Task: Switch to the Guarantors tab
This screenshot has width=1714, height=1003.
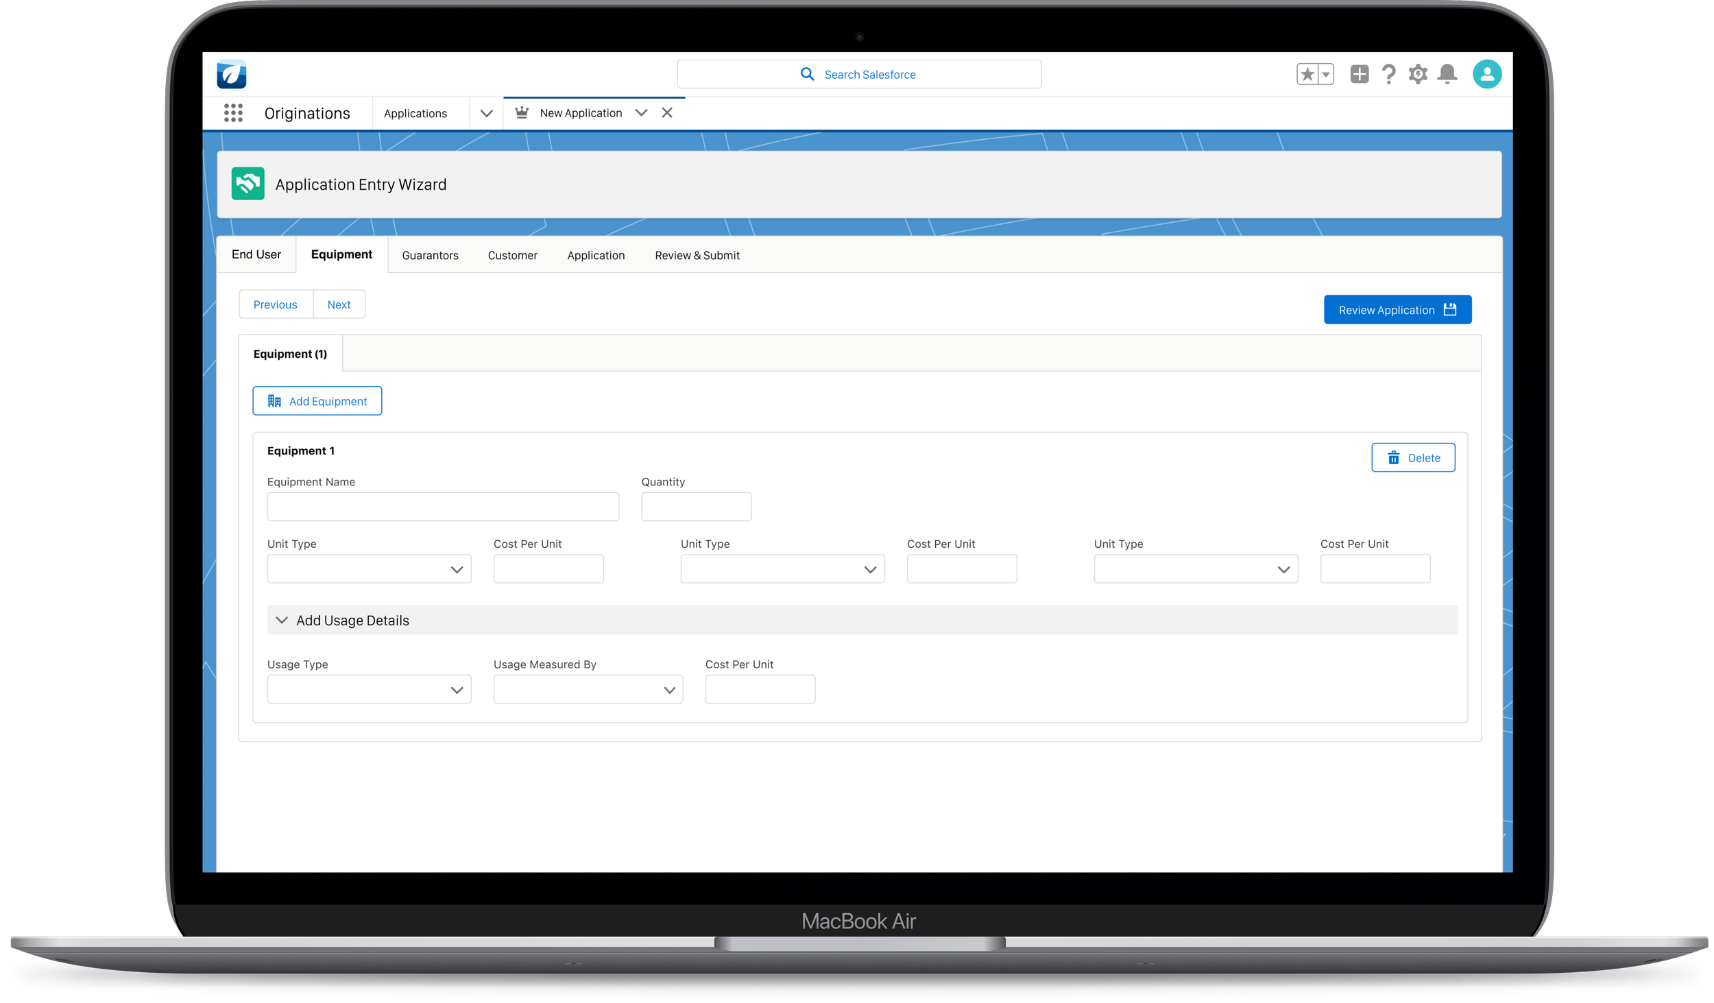Action: pyautogui.click(x=430, y=255)
